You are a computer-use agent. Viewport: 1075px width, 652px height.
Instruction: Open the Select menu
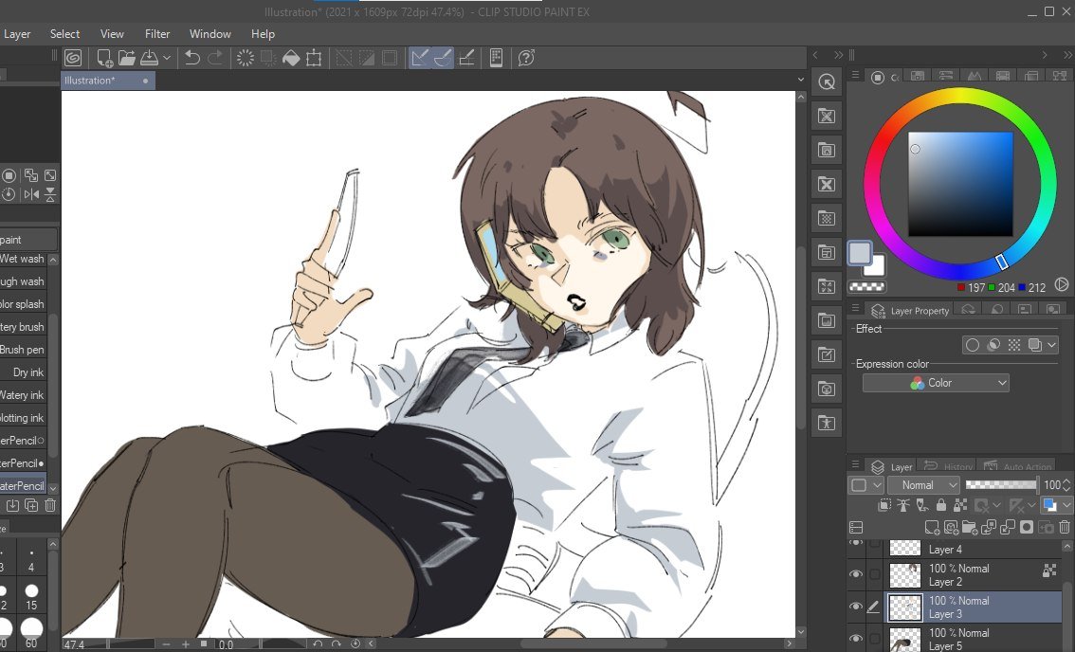[x=64, y=33]
